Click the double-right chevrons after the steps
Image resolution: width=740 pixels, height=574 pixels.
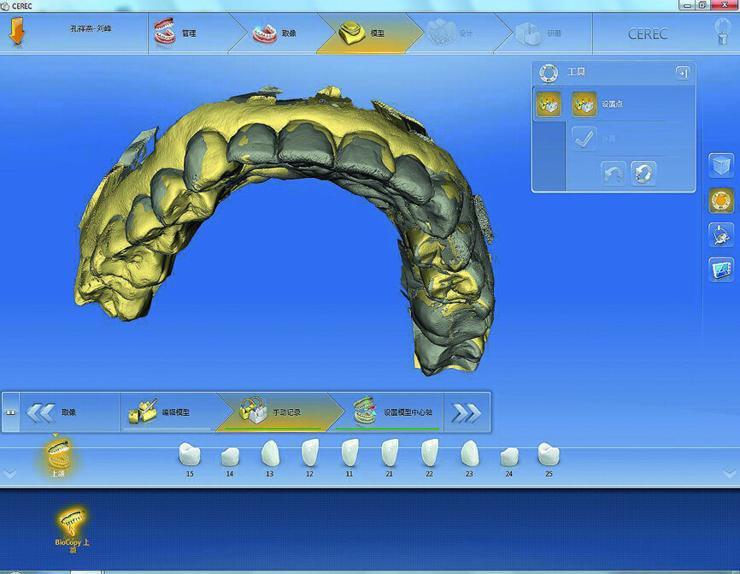[468, 411]
